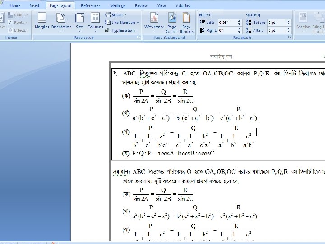
Task: Click the Spacing Before icon
Action: click(249, 23)
